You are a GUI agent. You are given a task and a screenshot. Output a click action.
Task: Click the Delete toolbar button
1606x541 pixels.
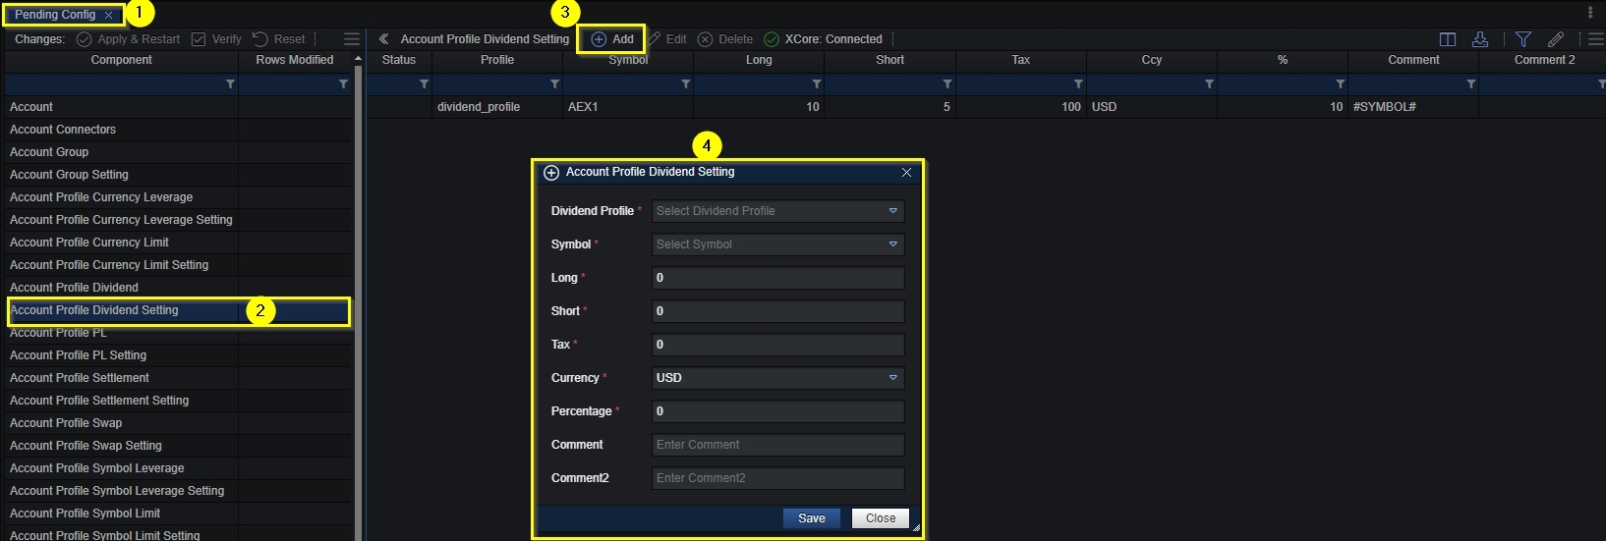725,39
